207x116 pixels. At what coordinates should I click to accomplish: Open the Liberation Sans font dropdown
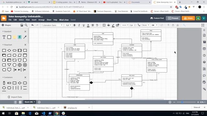[52, 25]
